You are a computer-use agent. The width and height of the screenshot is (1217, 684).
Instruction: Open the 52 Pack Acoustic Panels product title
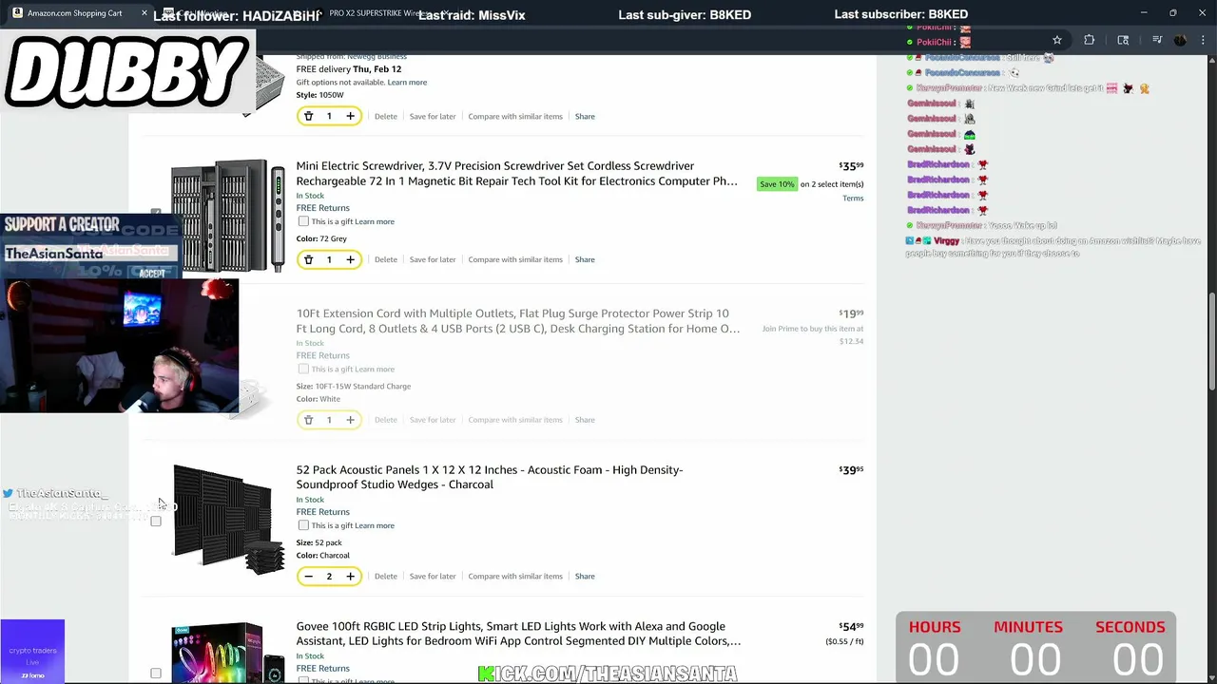tap(489, 477)
